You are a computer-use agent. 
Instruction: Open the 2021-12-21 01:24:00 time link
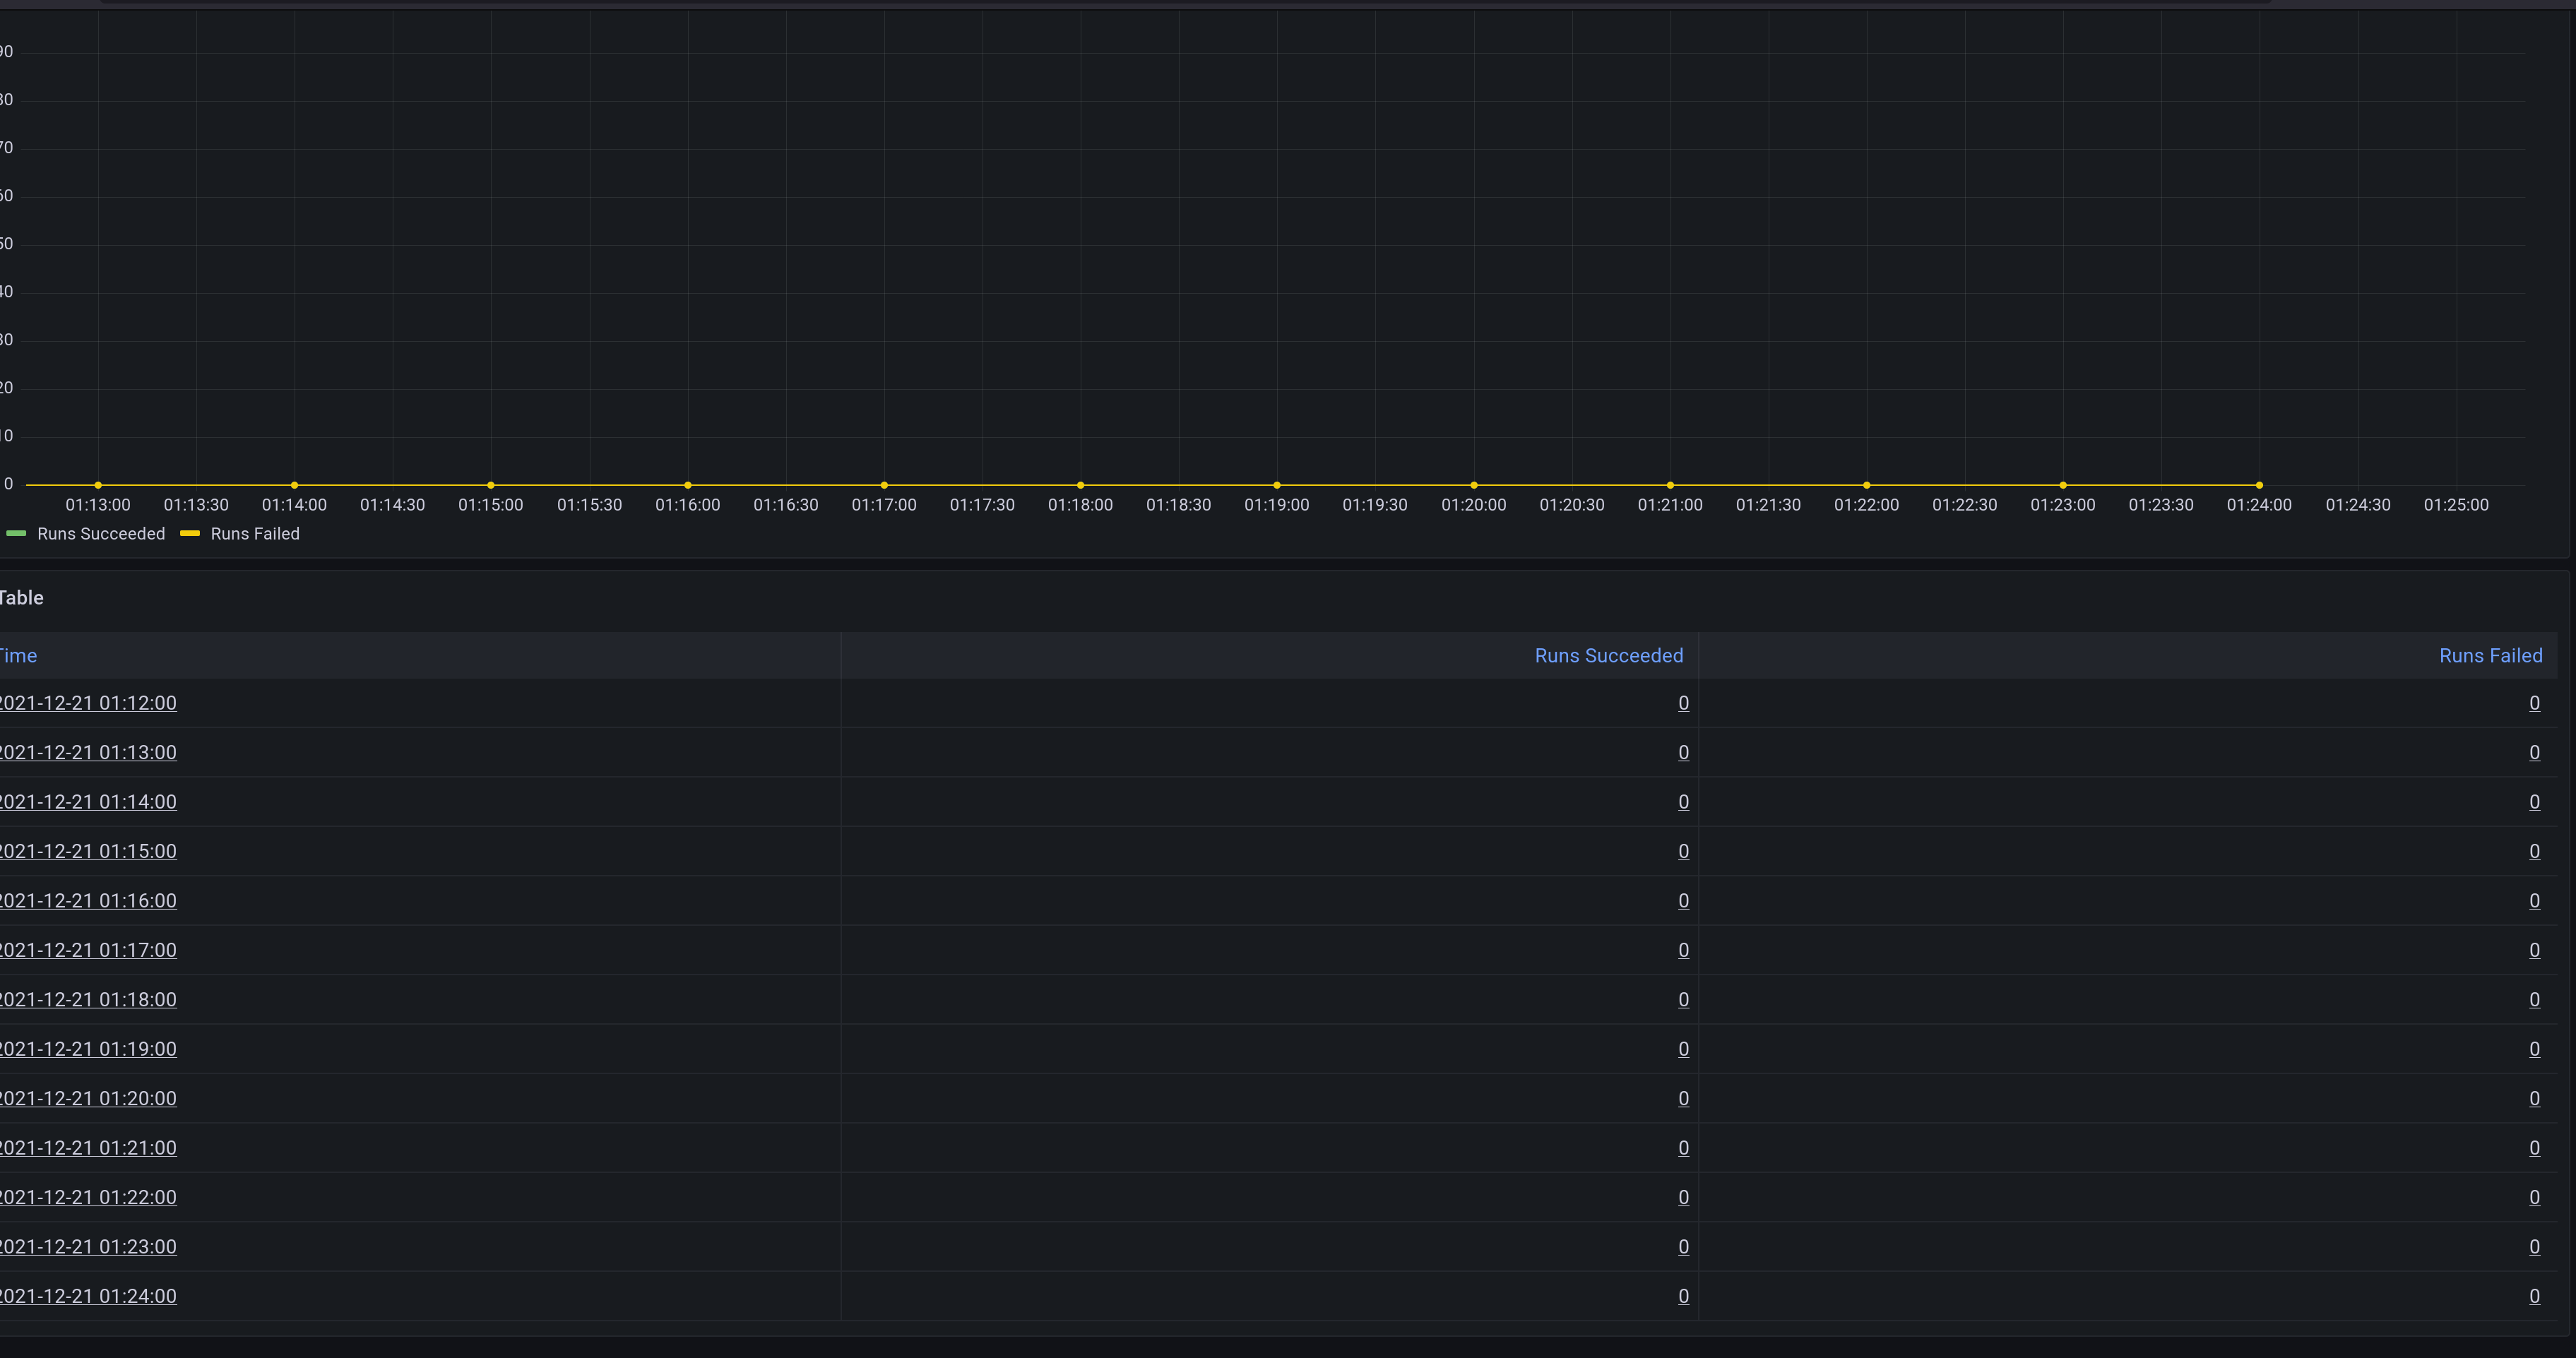tap(88, 1296)
